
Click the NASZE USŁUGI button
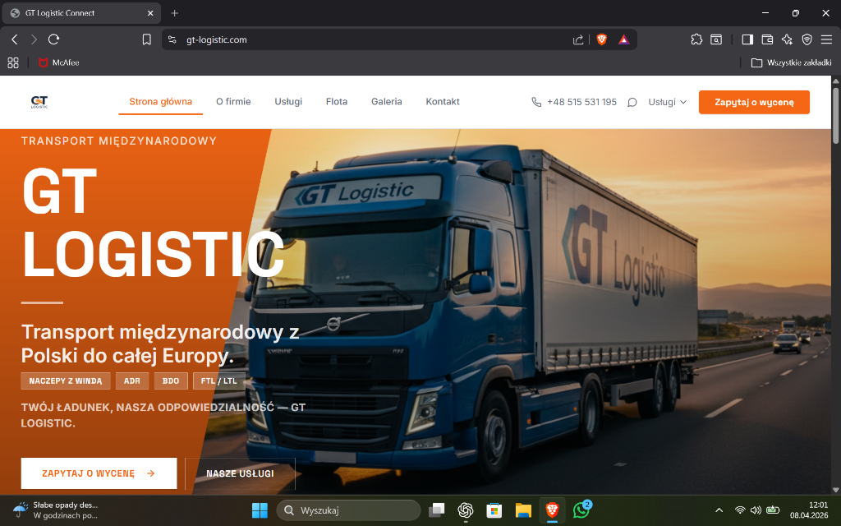click(240, 473)
